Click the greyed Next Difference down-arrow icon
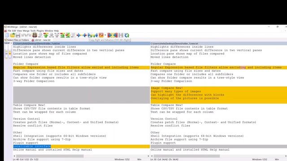The image size is (287, 161). (x=40, y=35)
